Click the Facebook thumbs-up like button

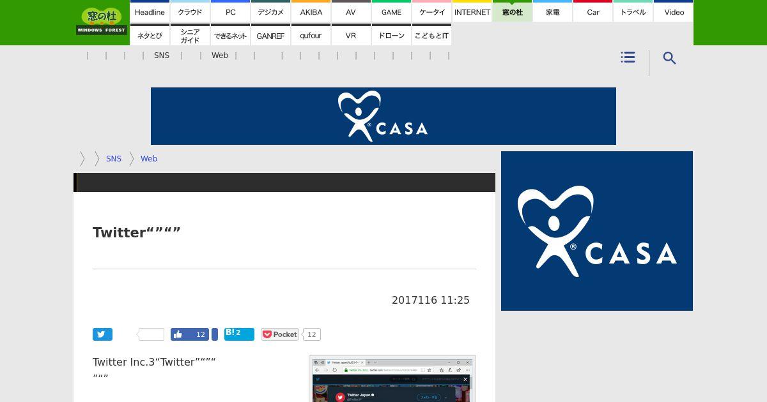point(190,334)
